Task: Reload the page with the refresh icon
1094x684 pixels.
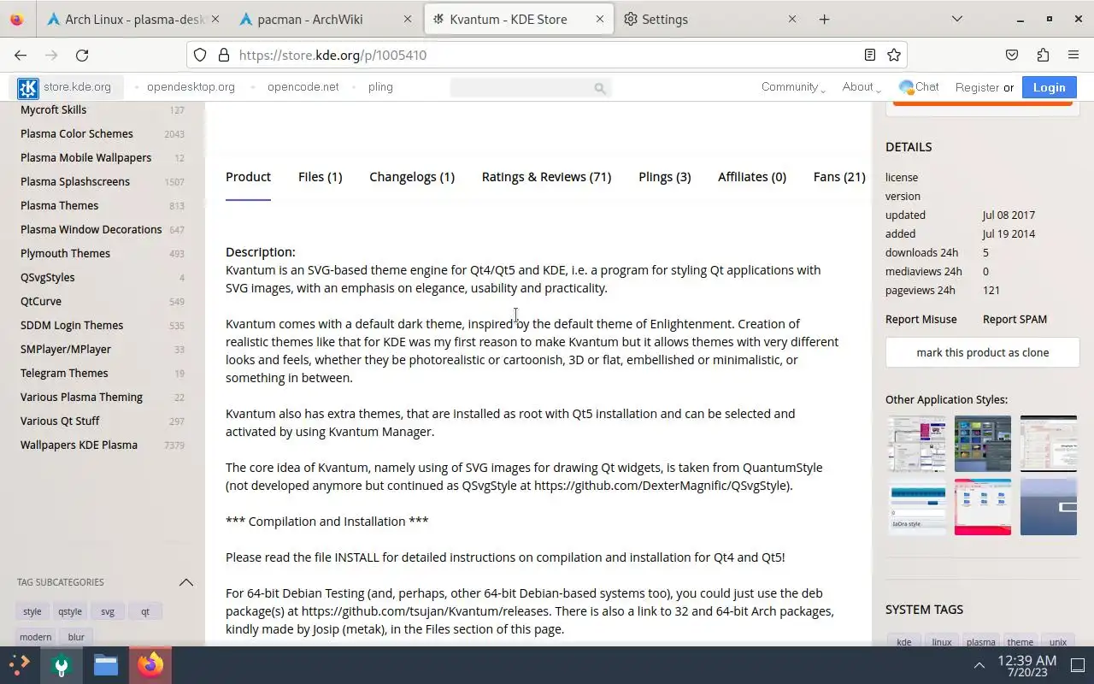Action: click(82, 55)
